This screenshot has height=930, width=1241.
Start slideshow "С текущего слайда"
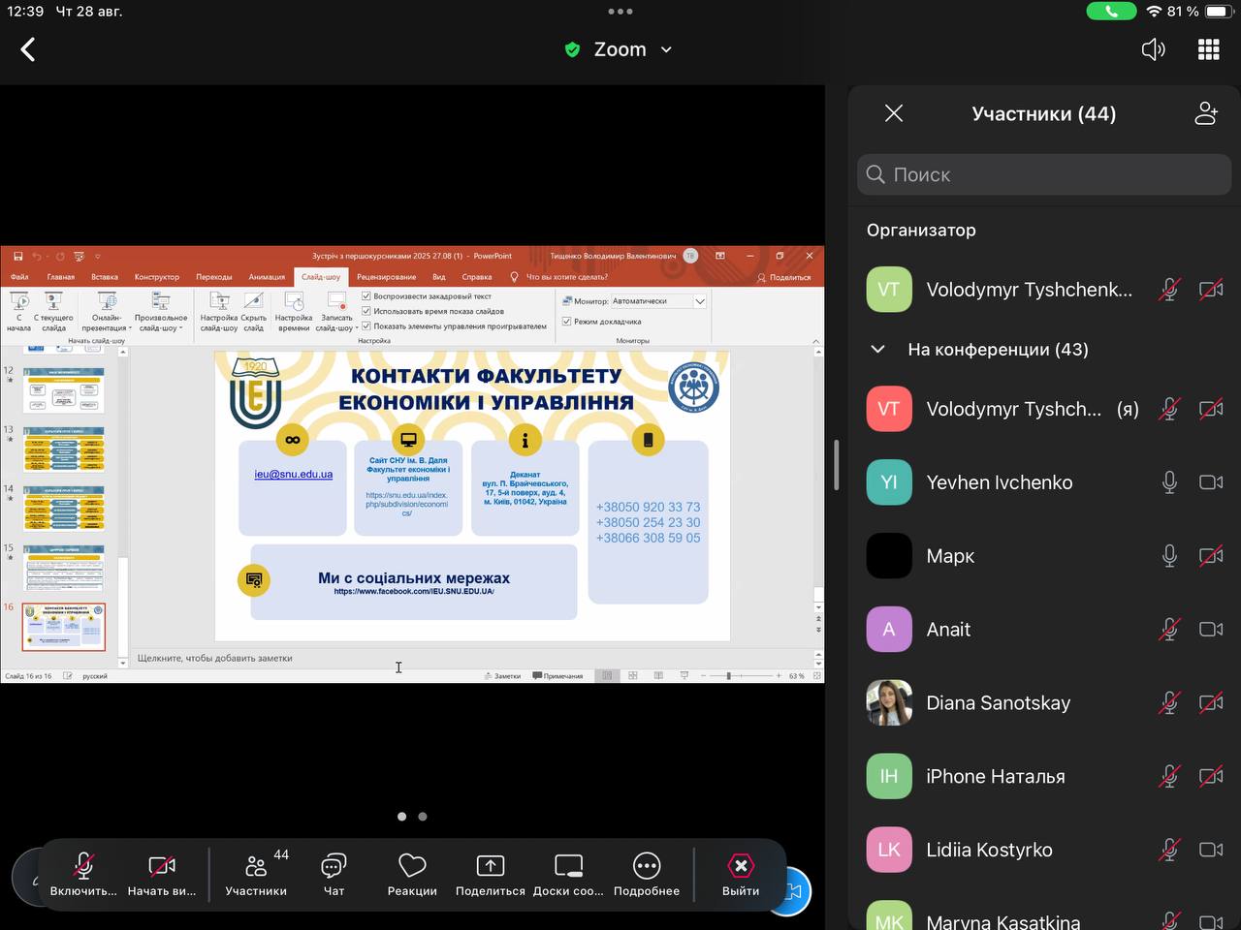[53, 312]
